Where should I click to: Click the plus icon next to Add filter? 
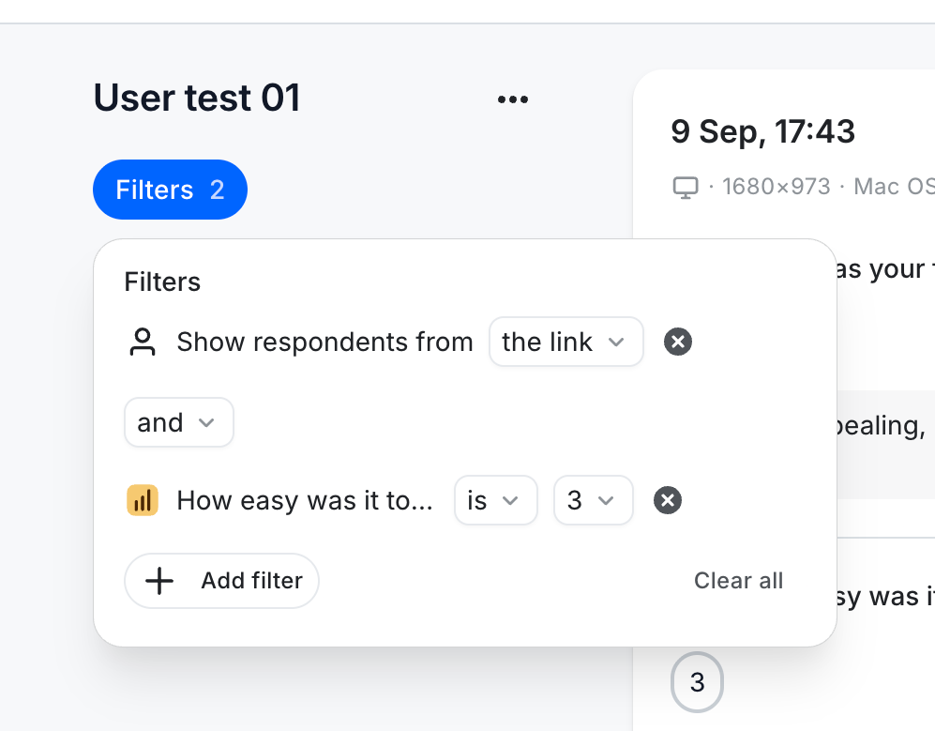tap(158, 581)
